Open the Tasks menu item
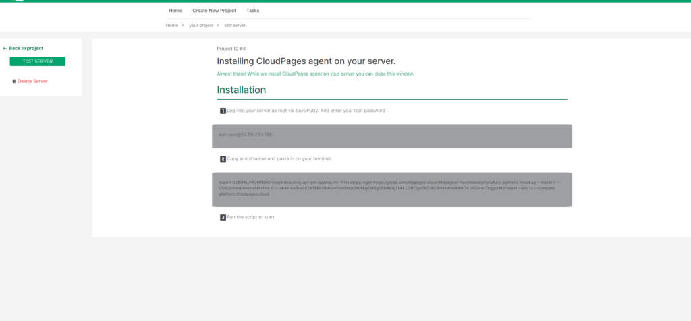 253,11
